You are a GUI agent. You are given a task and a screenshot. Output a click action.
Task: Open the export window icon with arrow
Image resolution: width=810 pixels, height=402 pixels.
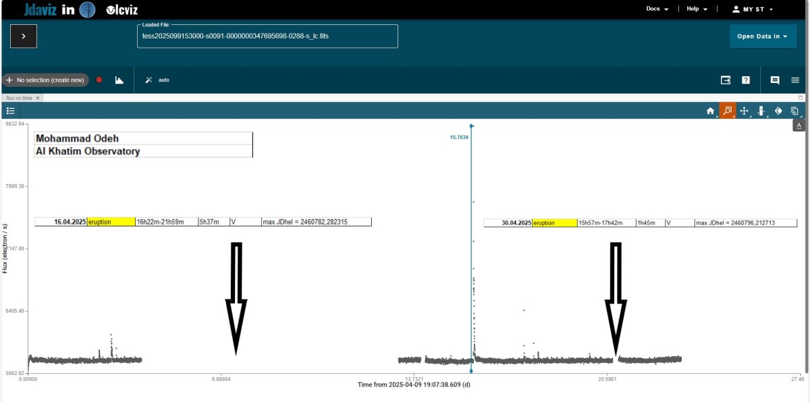[726, 80]
